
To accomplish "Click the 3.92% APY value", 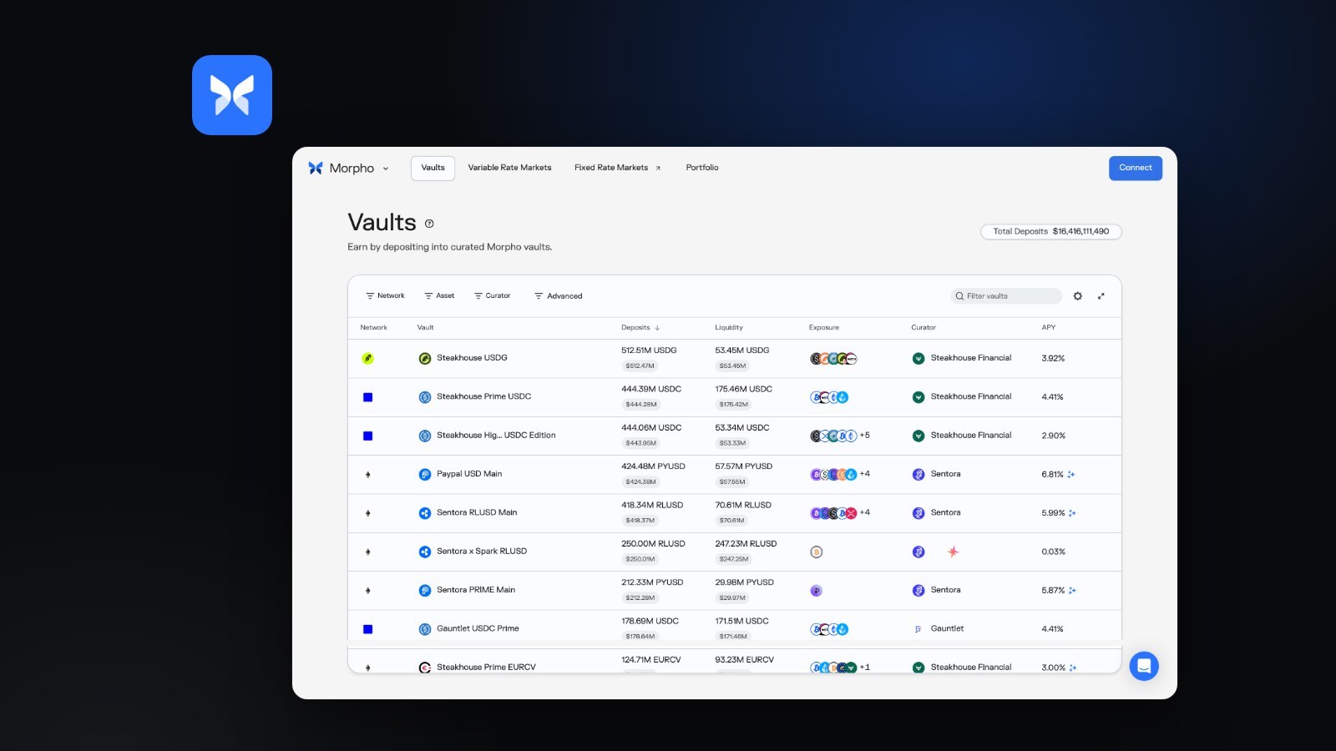I will 1053,359.
